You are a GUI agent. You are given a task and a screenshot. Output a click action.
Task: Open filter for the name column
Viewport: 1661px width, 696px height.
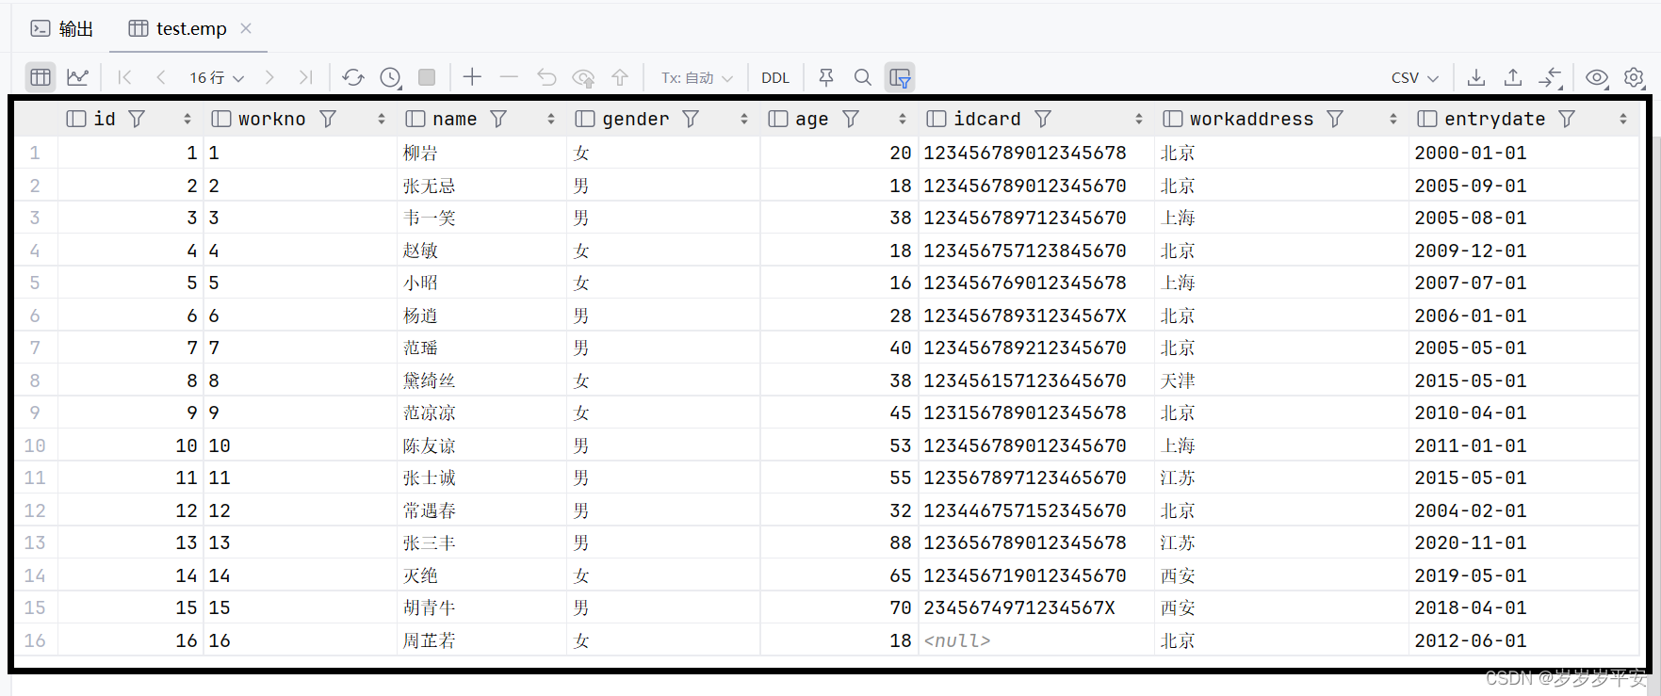[498, 119]
